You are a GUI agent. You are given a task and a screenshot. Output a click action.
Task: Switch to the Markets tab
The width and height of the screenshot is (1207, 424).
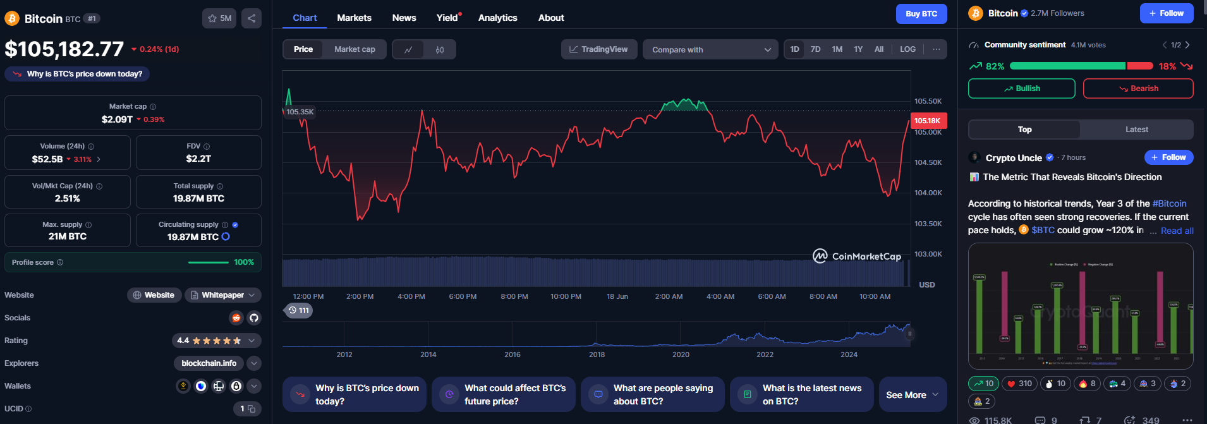point(355,18)
